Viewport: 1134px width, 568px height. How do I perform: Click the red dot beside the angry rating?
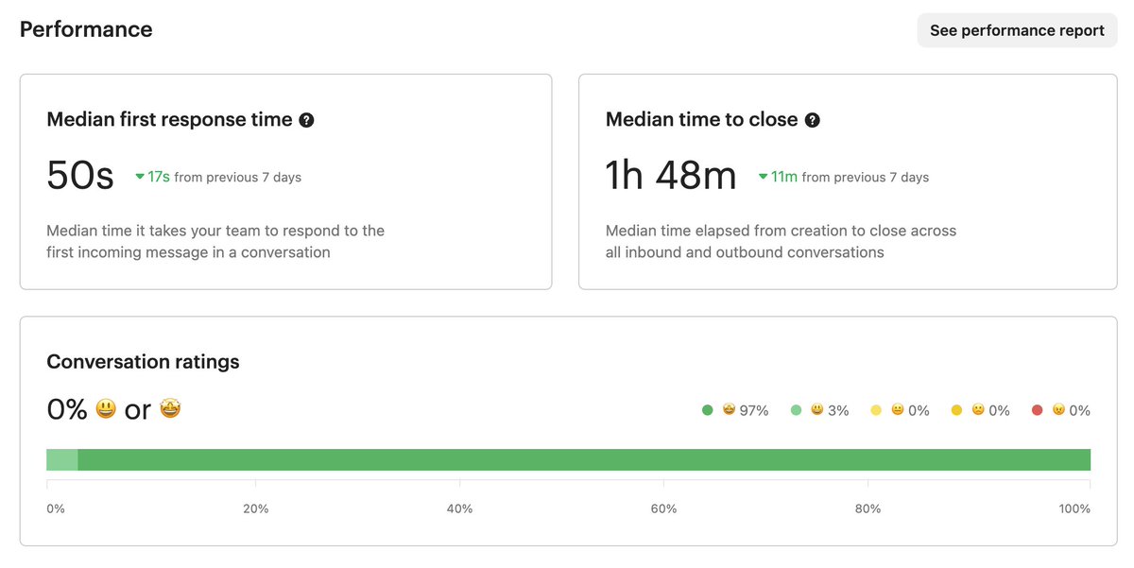coord(1037,410)
